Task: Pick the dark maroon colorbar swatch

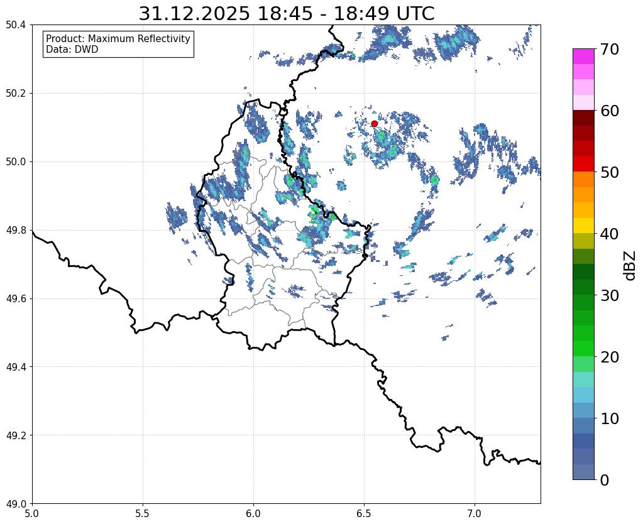Action: click(583, 118)
